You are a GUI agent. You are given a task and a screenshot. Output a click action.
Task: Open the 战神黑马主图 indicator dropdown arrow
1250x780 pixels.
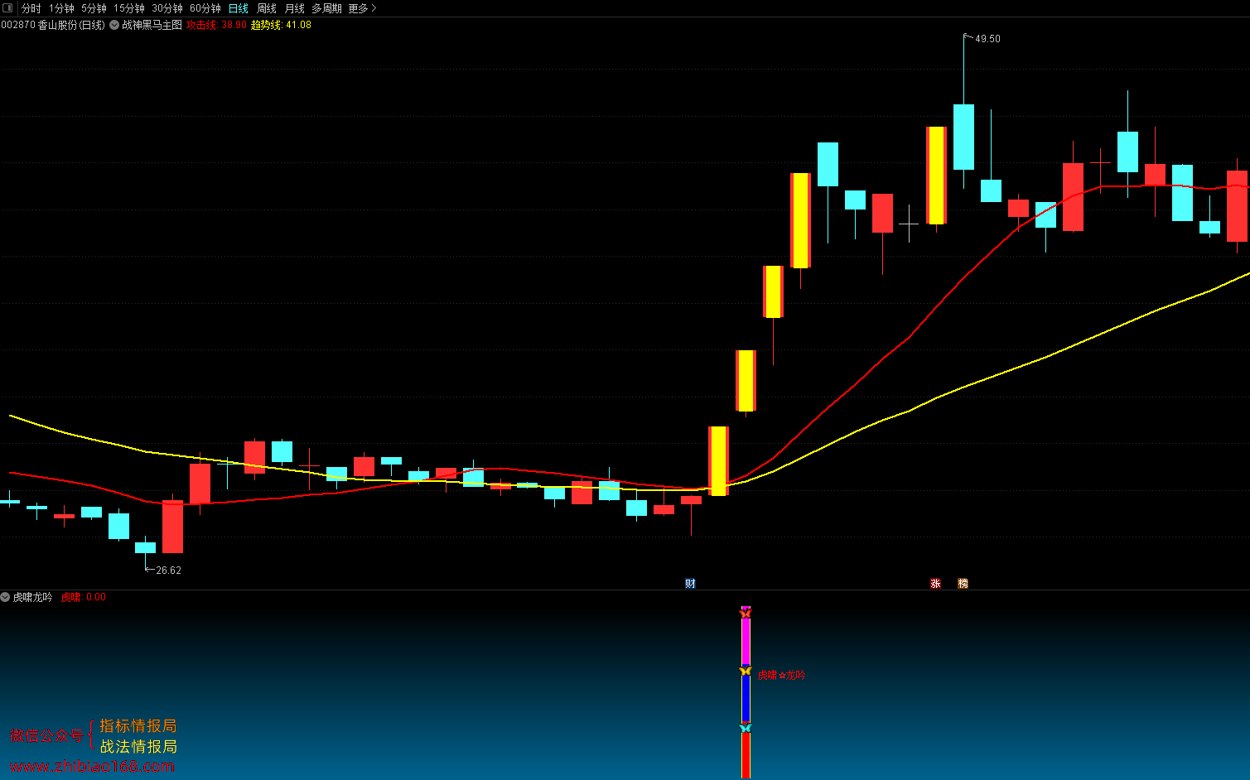(114, 25)
